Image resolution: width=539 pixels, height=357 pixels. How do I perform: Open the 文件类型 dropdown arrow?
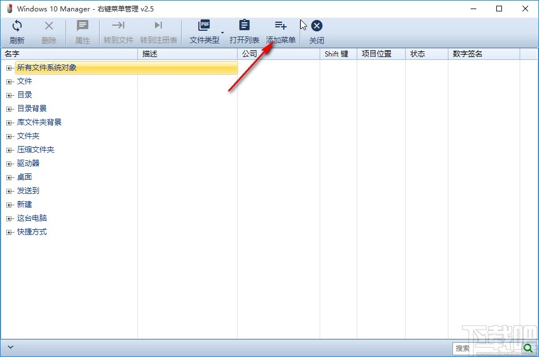pos(222,34)
